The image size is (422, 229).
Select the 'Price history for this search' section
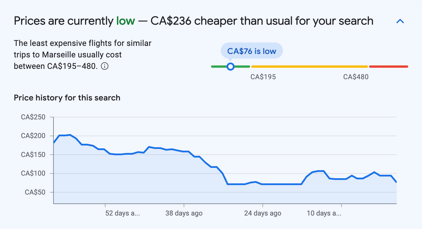(x=67, y=98)
